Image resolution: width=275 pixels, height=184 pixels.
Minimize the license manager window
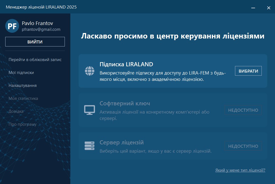[x=253, y=8]
